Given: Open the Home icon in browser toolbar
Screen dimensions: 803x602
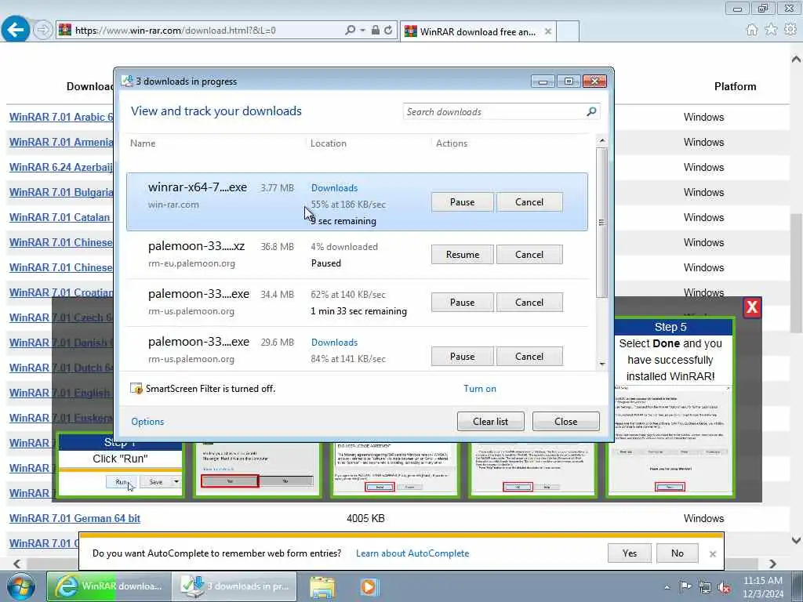Looking at the screenshot, I should click(x=752, y=30).
